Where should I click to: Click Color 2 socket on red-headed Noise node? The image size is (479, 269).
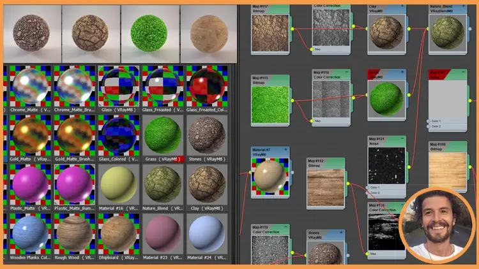coord(429,126)
